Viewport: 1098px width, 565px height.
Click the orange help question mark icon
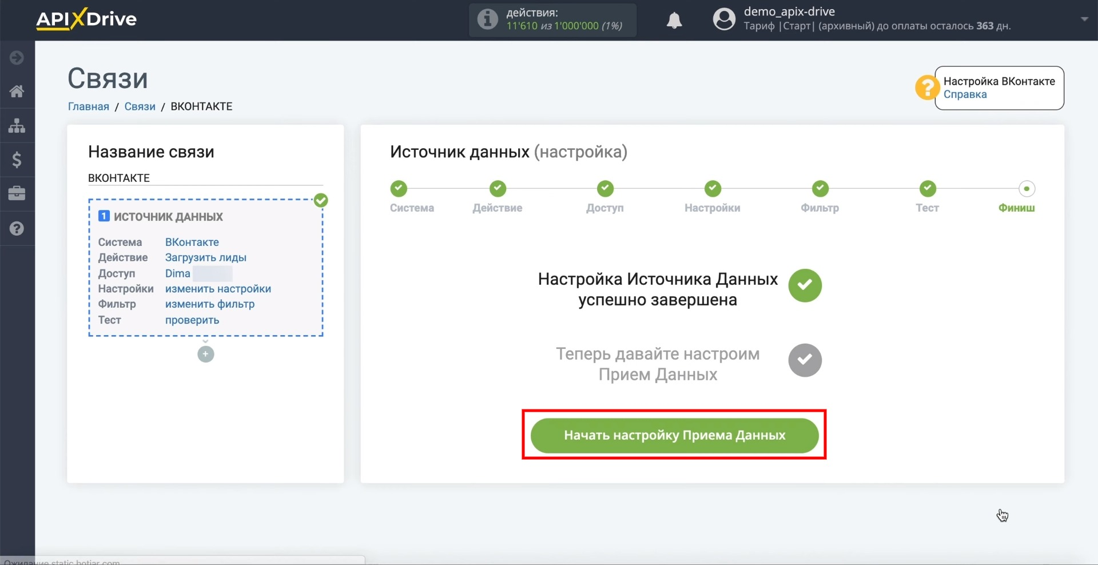(926, 87)
